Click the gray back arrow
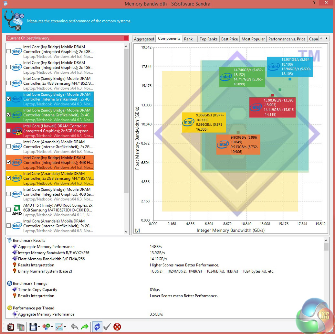Viewport: 335px width, 334px height. [x=74, y=327]
